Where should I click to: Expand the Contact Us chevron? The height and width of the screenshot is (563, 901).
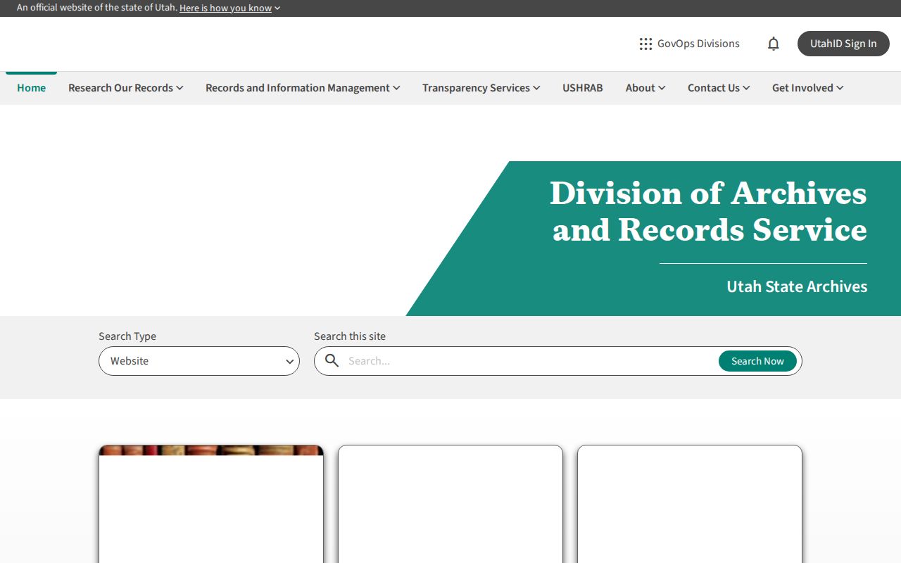(746, 88)
